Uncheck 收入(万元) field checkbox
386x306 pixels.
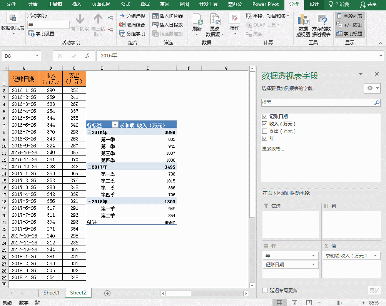(x=265, y=124)
